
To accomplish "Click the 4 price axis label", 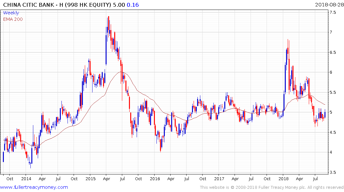I will tap(331, 152).
